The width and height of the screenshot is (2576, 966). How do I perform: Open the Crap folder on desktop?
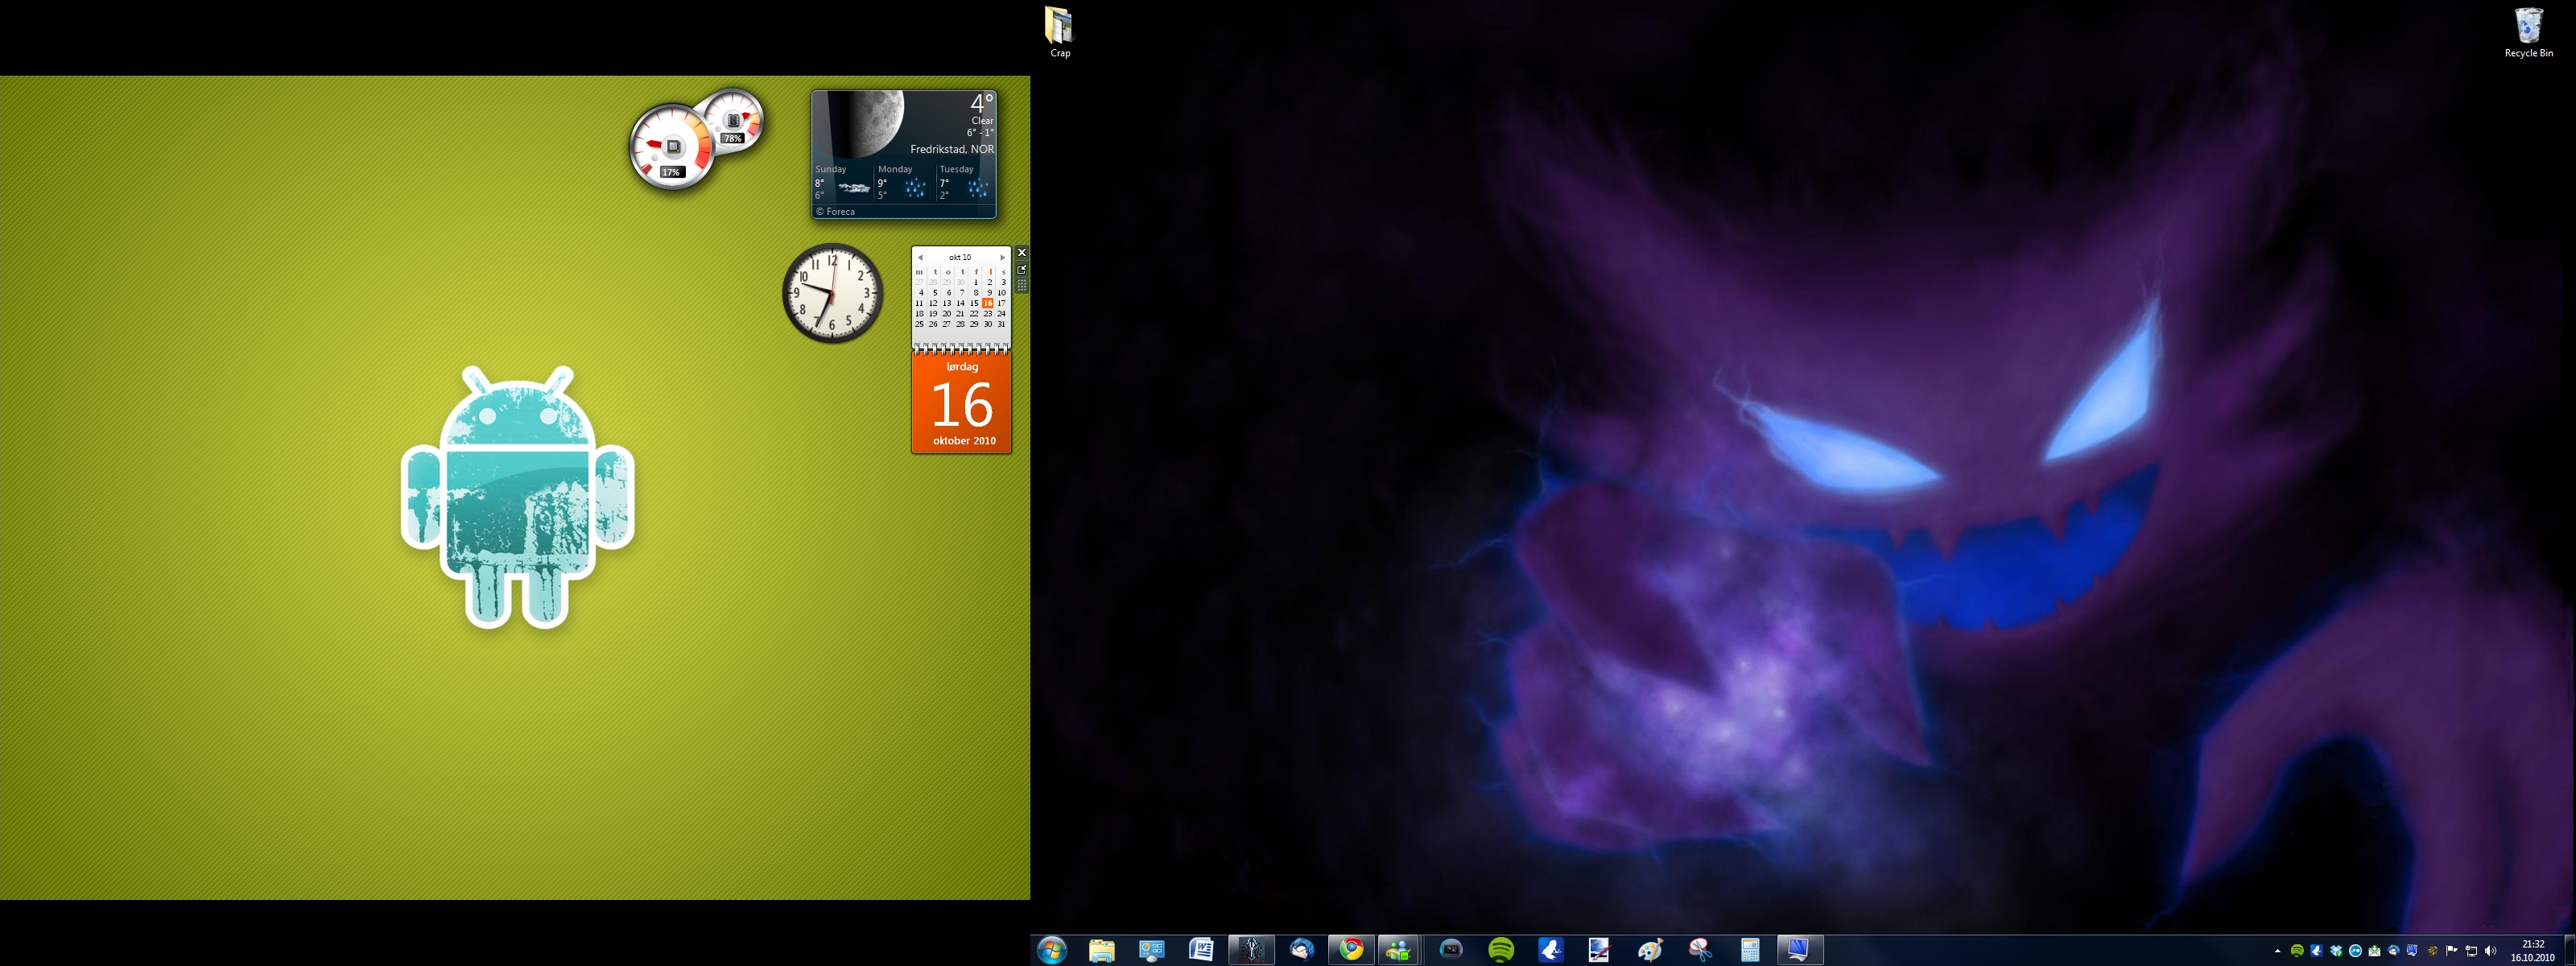coord(1060,32)
